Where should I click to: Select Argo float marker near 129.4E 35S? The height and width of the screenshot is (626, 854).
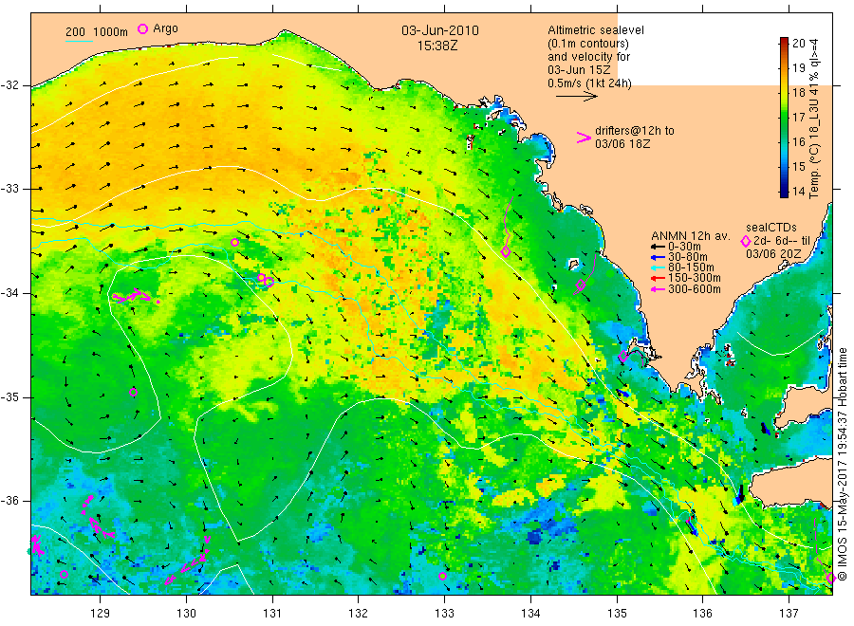click(134, 392)
